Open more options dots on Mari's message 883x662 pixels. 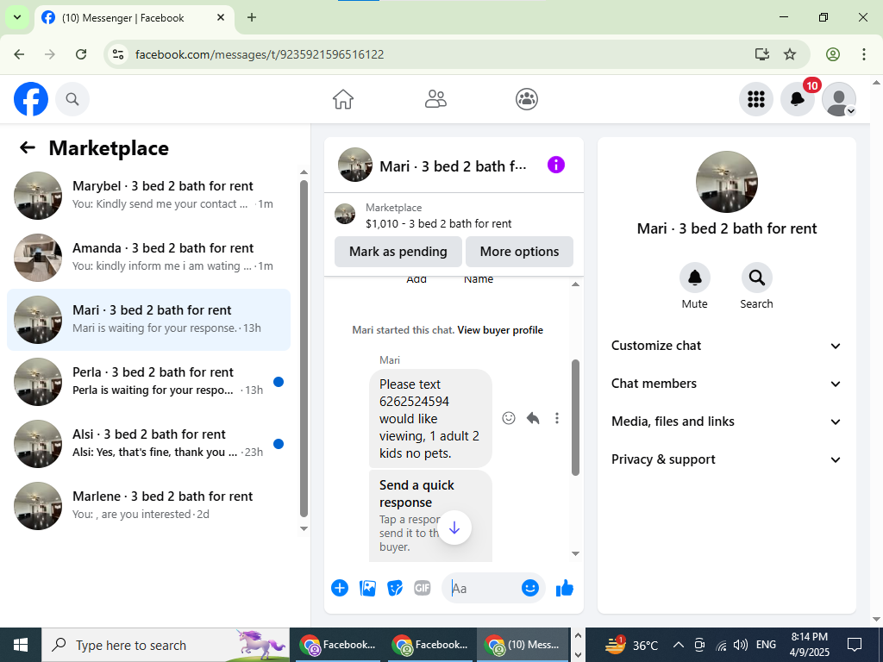point(557,418)
